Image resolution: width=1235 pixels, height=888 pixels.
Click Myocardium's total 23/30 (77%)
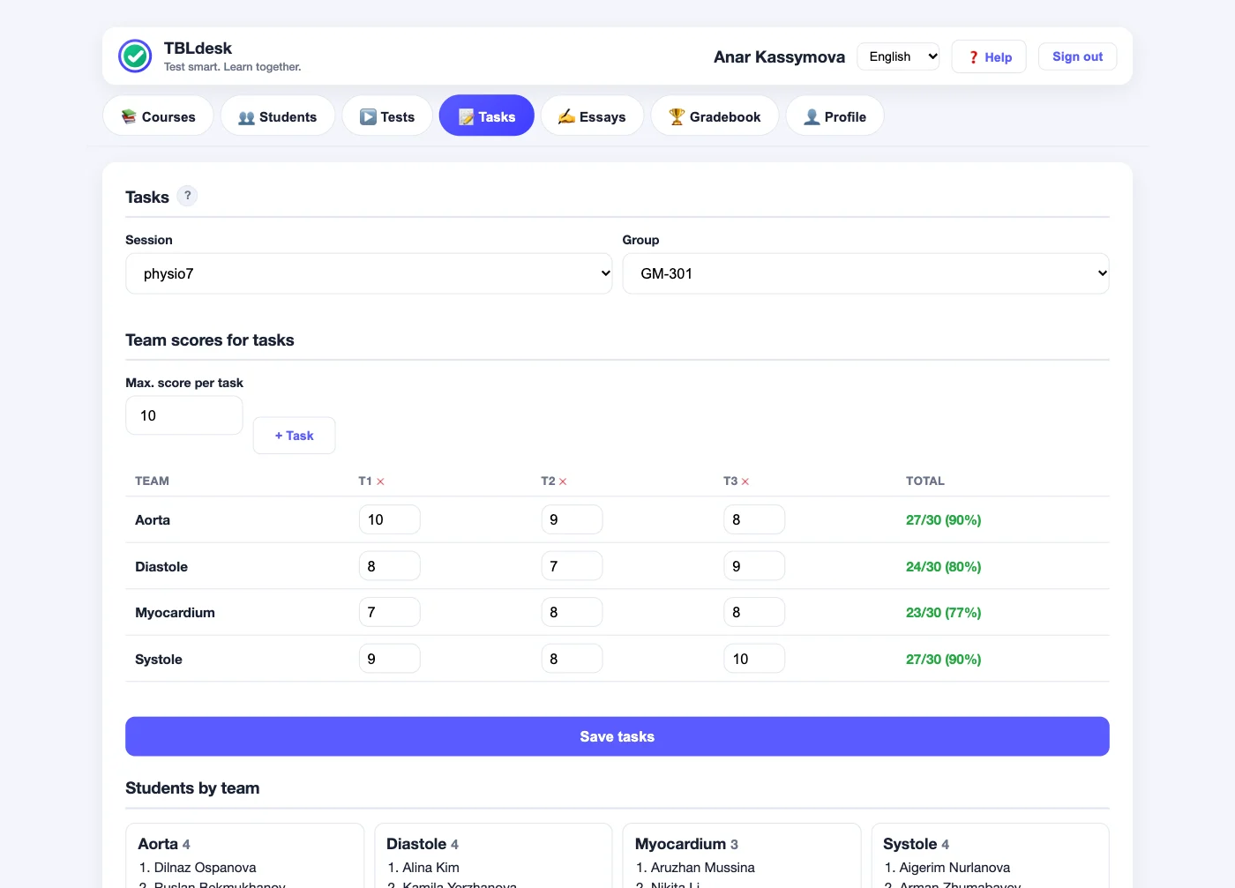(x=943, y=613)
